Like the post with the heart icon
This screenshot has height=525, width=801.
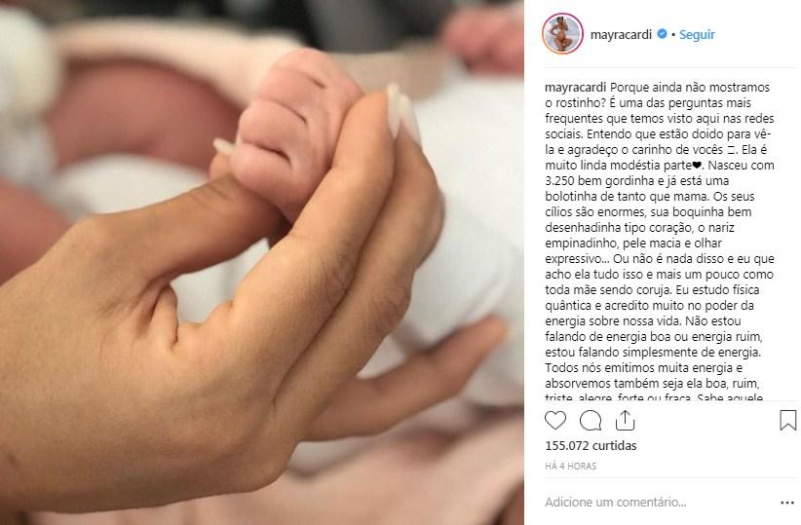555,421
